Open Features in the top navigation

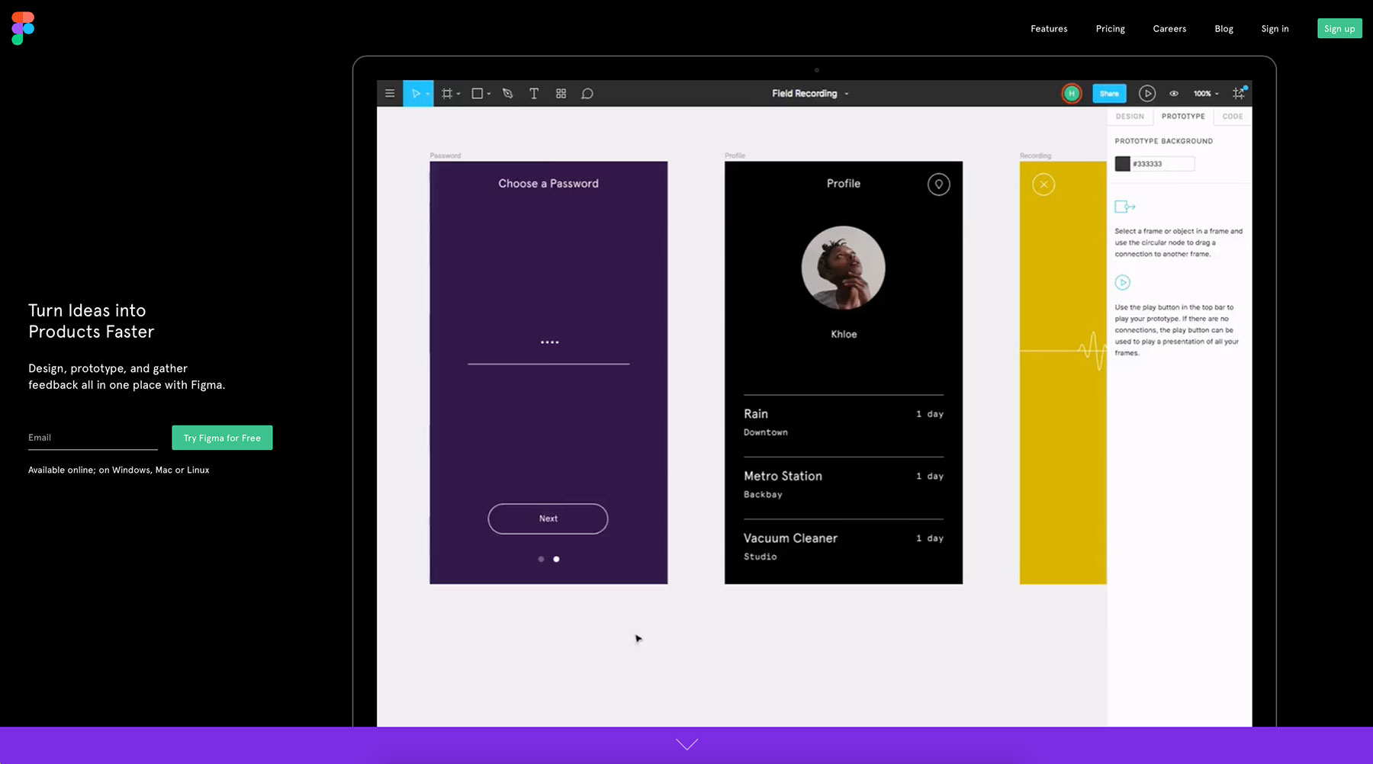point(1049,29)
